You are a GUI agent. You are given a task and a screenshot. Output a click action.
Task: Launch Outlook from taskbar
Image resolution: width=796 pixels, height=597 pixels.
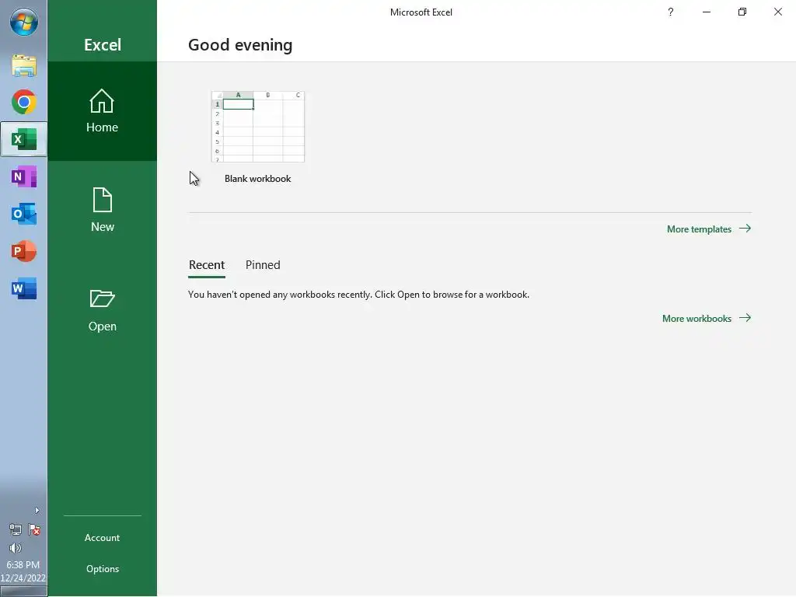24,214
